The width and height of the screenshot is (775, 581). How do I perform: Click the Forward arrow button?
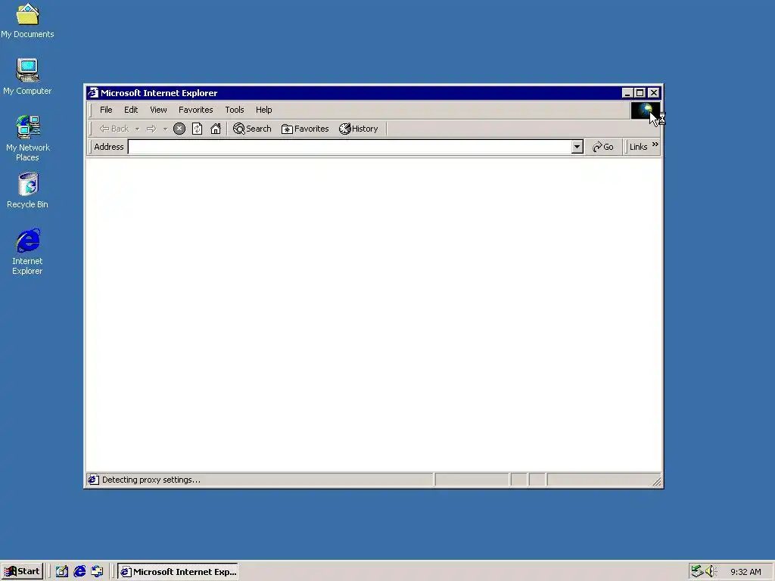point(151,129)
